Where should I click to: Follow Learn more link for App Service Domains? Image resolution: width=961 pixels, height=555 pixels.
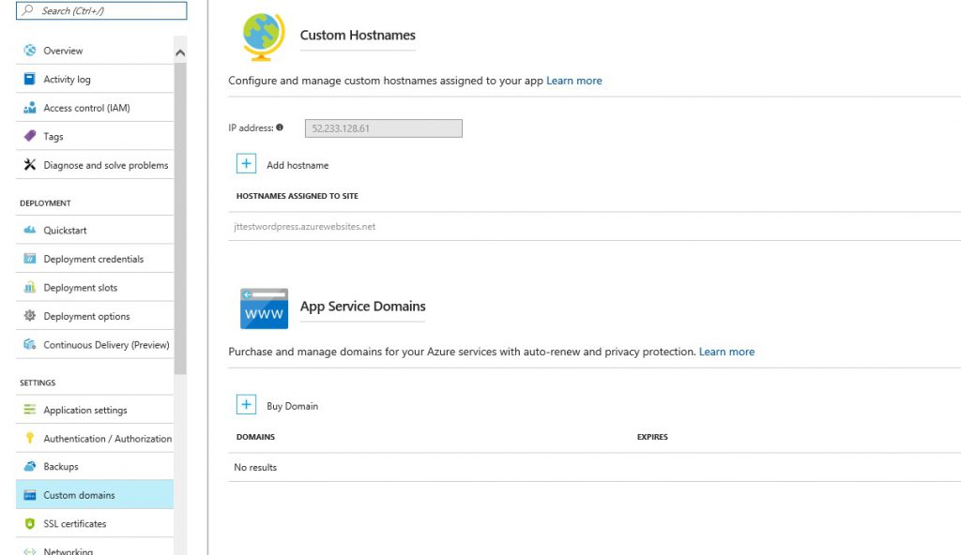tap(727, 352)
